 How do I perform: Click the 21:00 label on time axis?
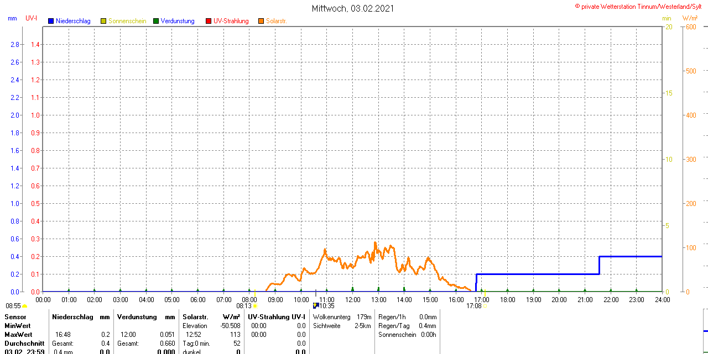(x=585, y=299)
